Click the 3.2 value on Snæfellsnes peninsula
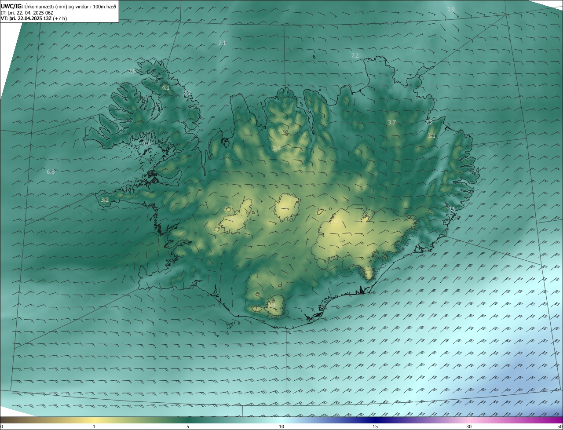This screenshot has height=430, width=563. [105, 200]
